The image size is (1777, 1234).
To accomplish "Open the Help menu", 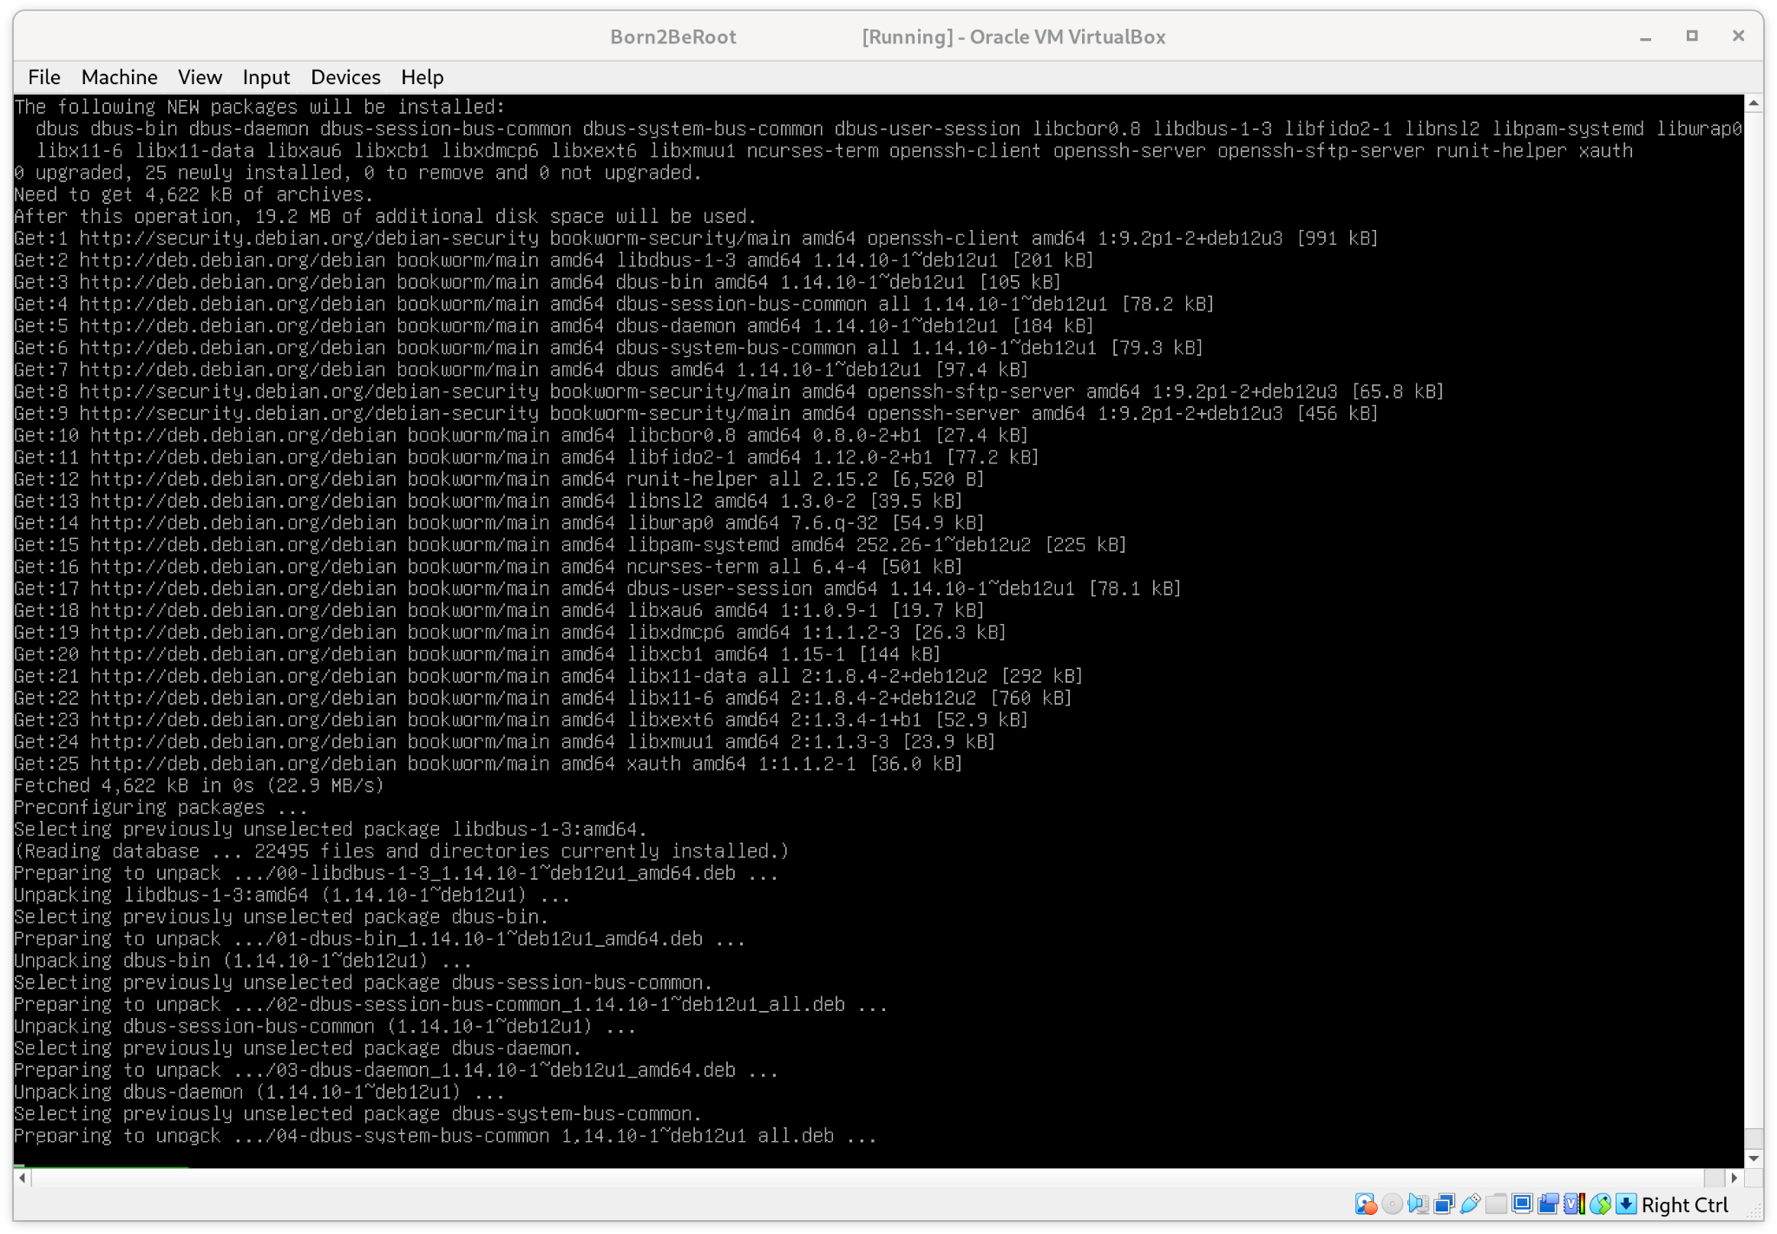I will point(423,77).
